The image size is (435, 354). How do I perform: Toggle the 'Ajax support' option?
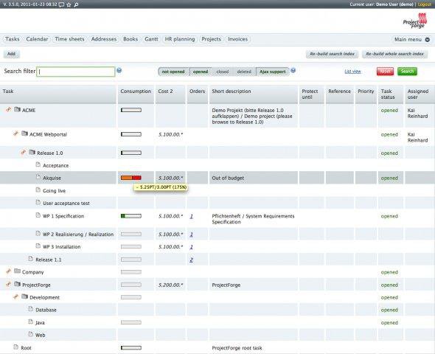coord(273,72)
